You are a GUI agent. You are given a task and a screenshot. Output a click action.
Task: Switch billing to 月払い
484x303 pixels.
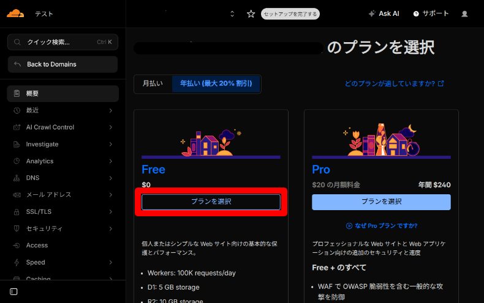pyautogui.click(x=153, y=84)
